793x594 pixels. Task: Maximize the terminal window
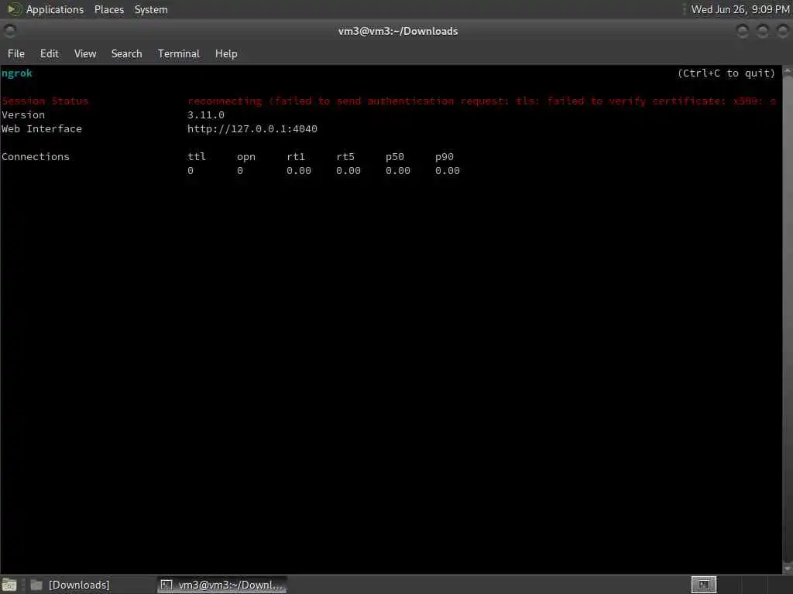[763, 31]
